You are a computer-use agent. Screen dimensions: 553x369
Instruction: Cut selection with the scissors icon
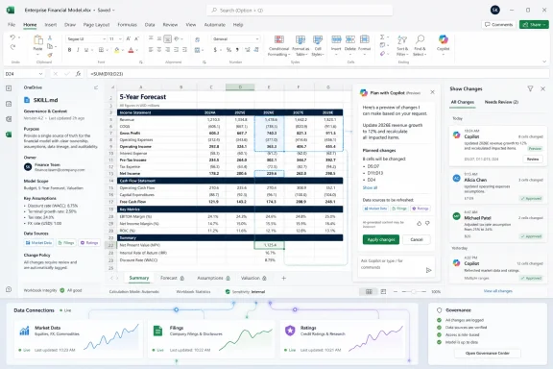point(50,37)
